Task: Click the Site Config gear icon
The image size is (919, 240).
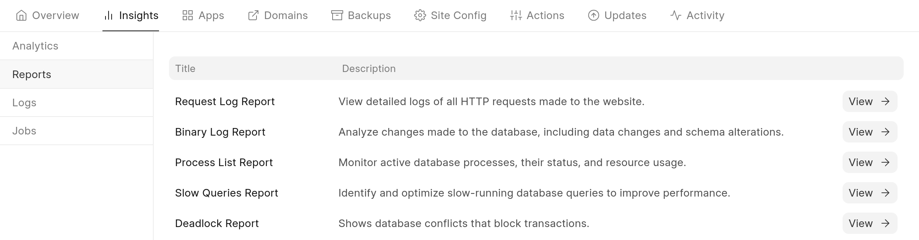Action: 420,16
